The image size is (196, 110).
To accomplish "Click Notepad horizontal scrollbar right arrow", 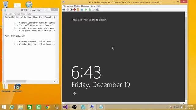I will tap(54, 82).
